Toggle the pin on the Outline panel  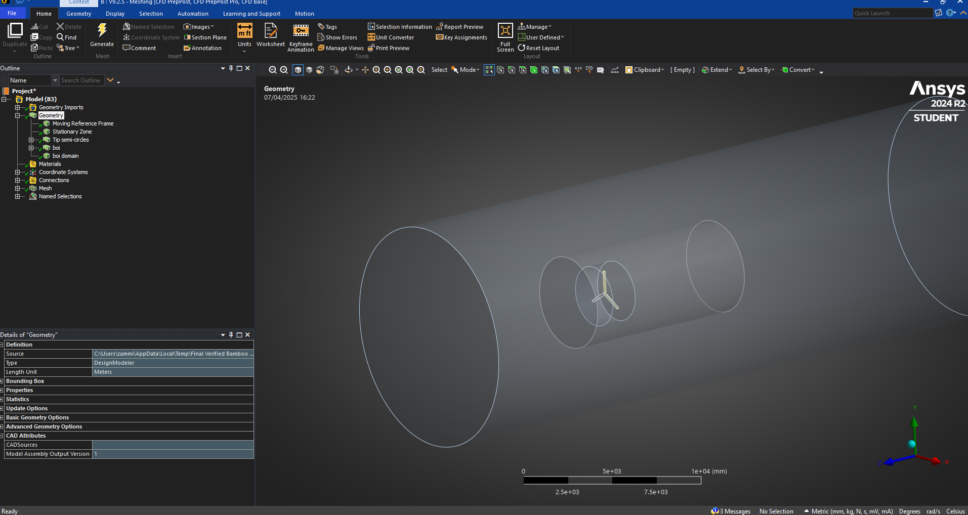(x=231, y=68)
